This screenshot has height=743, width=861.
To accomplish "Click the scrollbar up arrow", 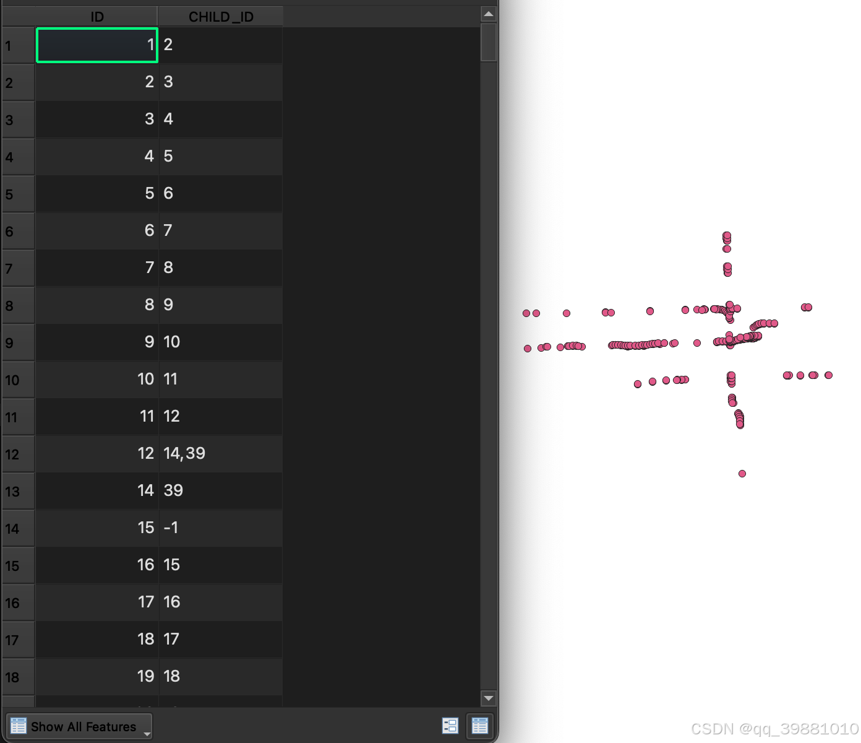I will 489,14.
